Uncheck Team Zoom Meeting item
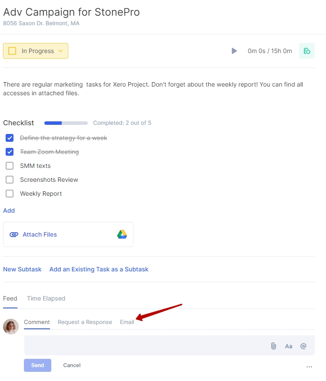 pyautogui.click(x=10, y=152)
